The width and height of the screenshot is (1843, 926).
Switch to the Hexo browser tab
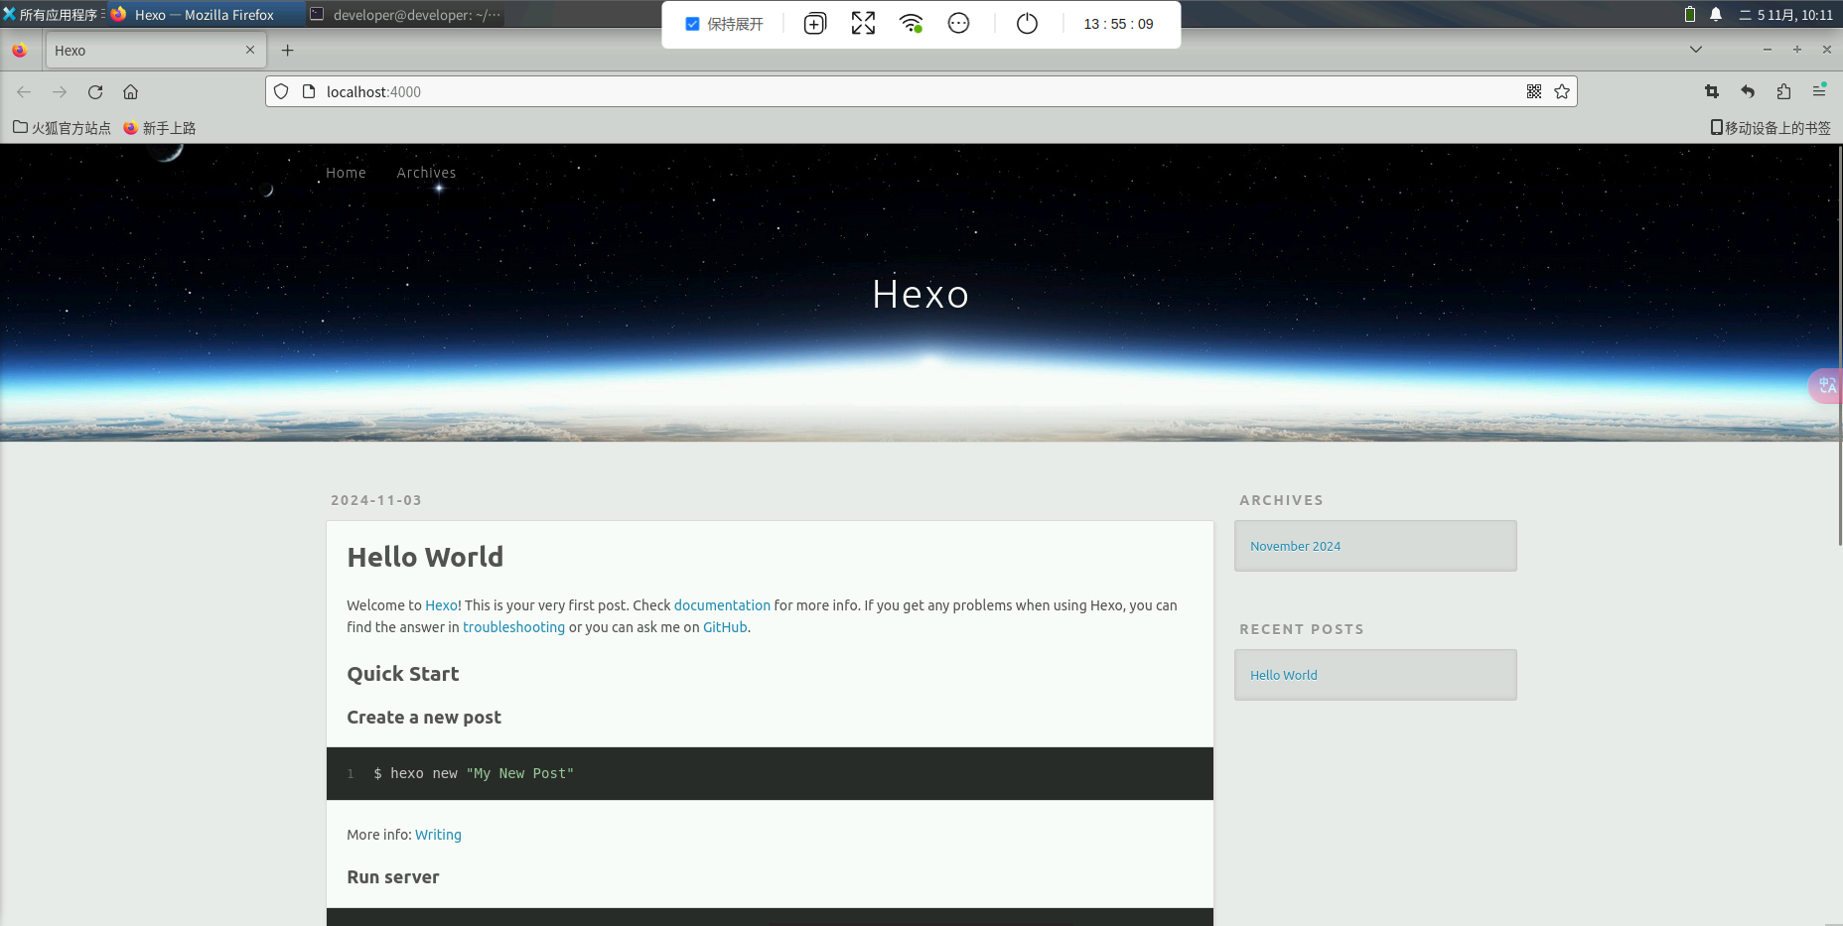[149, 51]
